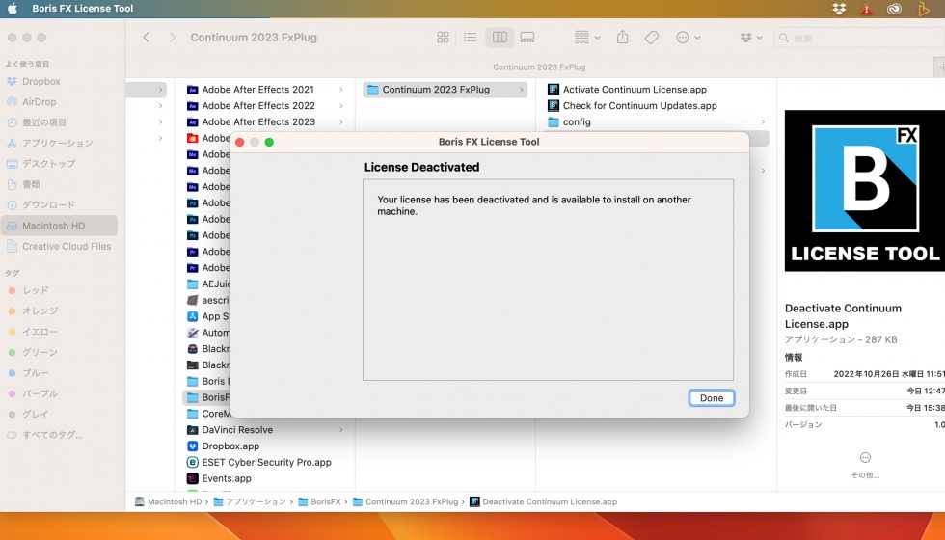Select the グレイ tag

click(x=59, y=414)
